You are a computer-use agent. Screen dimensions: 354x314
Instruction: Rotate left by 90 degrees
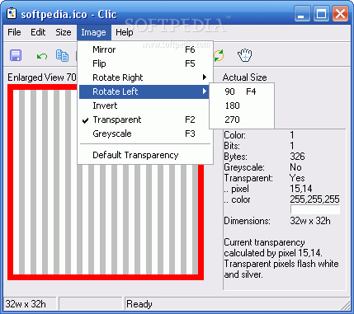coord(242,91)
